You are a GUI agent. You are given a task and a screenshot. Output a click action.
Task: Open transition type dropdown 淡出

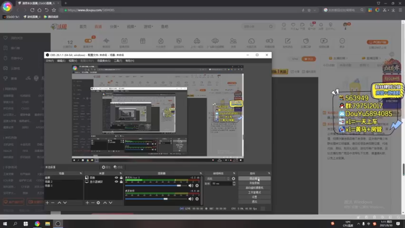pyautogui.click(x=218, y=179)
